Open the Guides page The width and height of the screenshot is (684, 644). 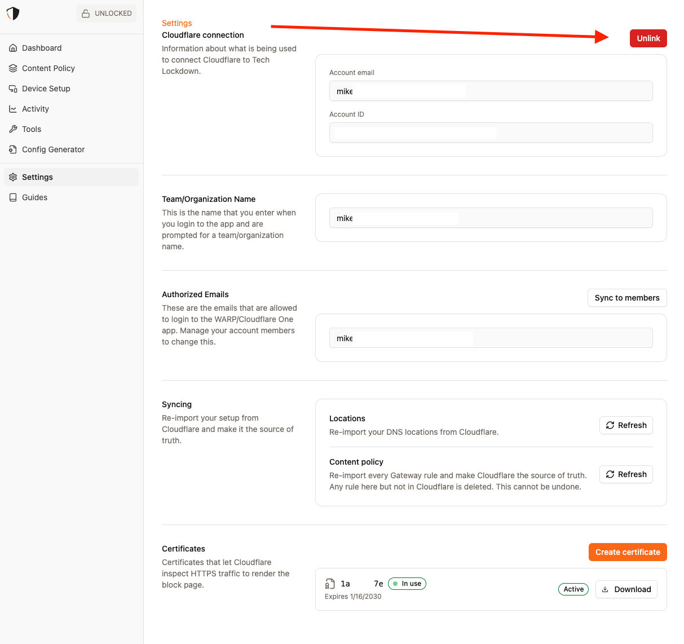[71, 197]
